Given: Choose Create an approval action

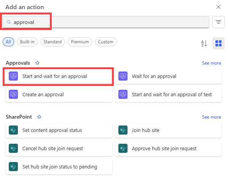Looking at the screenshot, I should coord(59,94).
